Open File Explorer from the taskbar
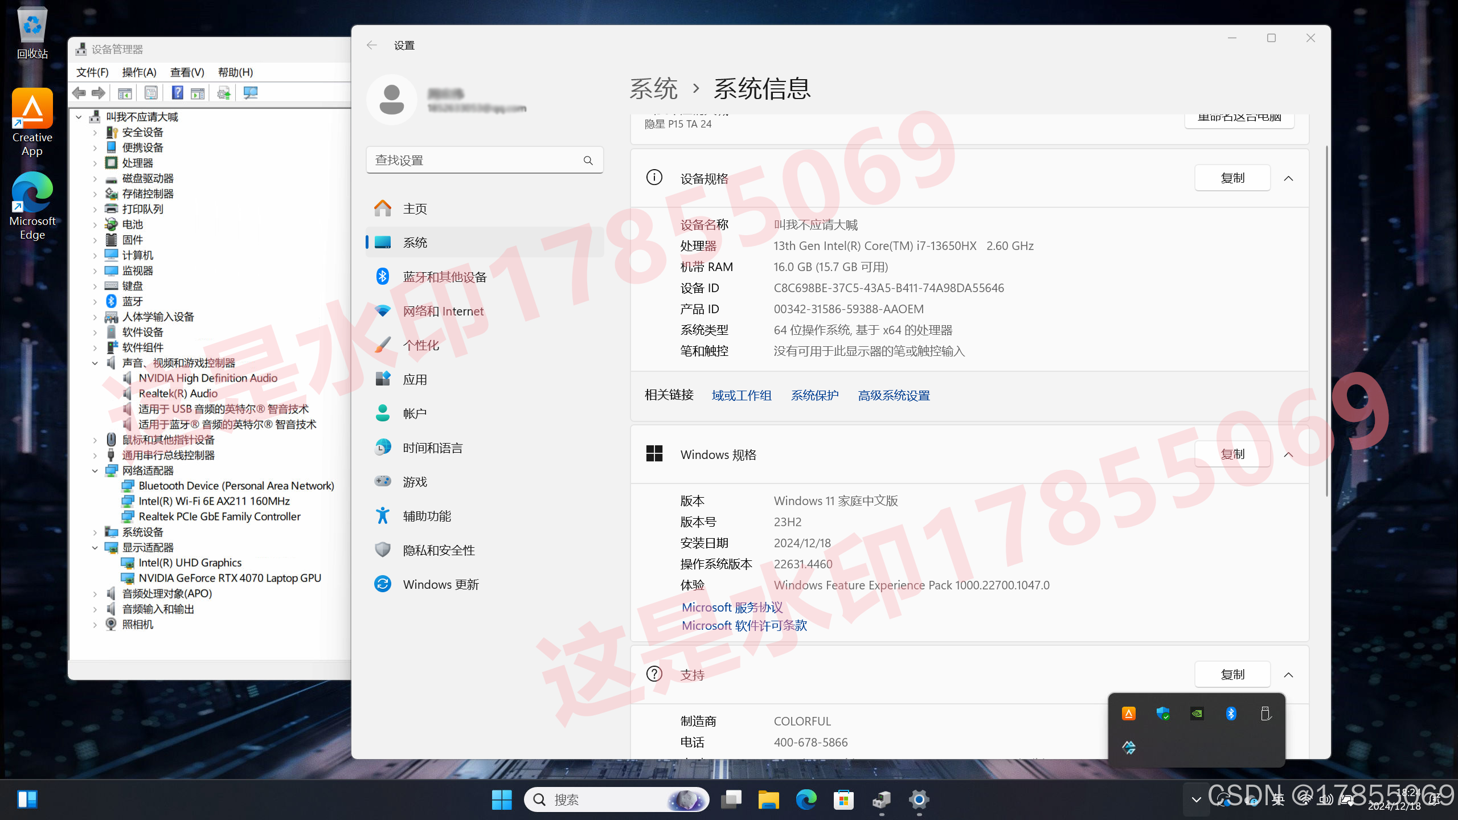This screenshot has width=1458, height=820. [768, 800]
